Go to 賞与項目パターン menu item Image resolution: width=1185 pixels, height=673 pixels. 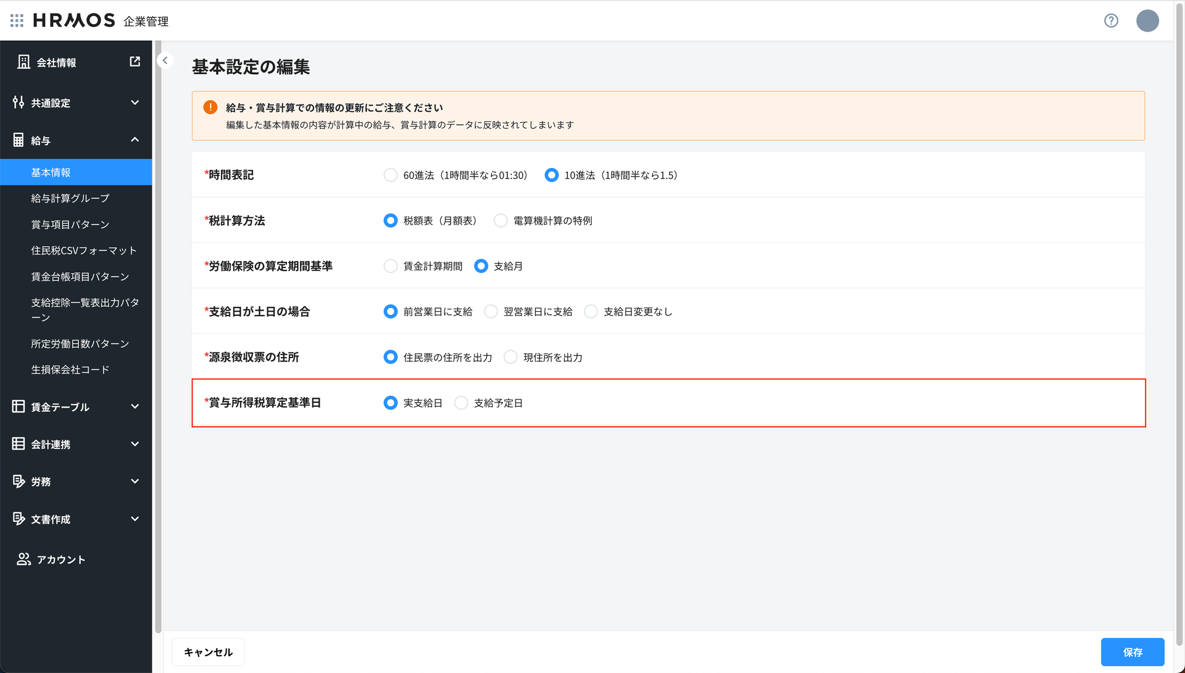click(70, 224)
